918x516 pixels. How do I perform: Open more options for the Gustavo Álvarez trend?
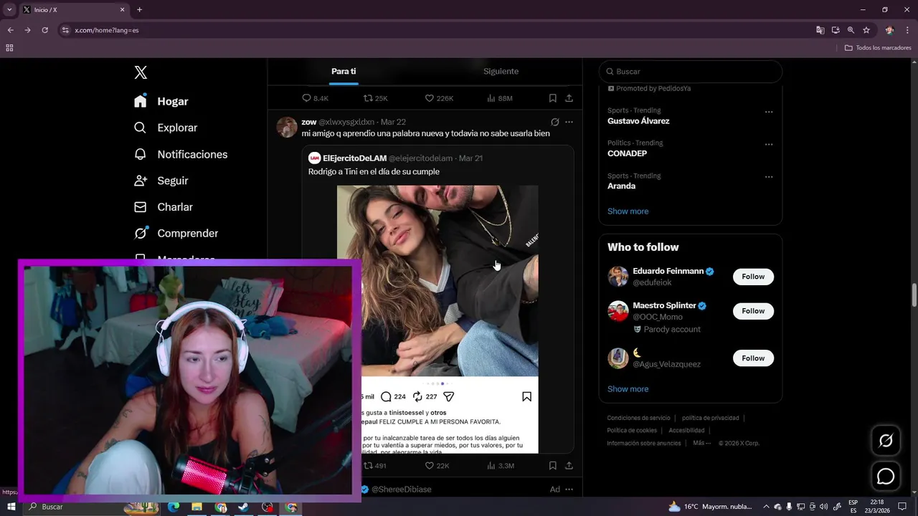[769, 112]
